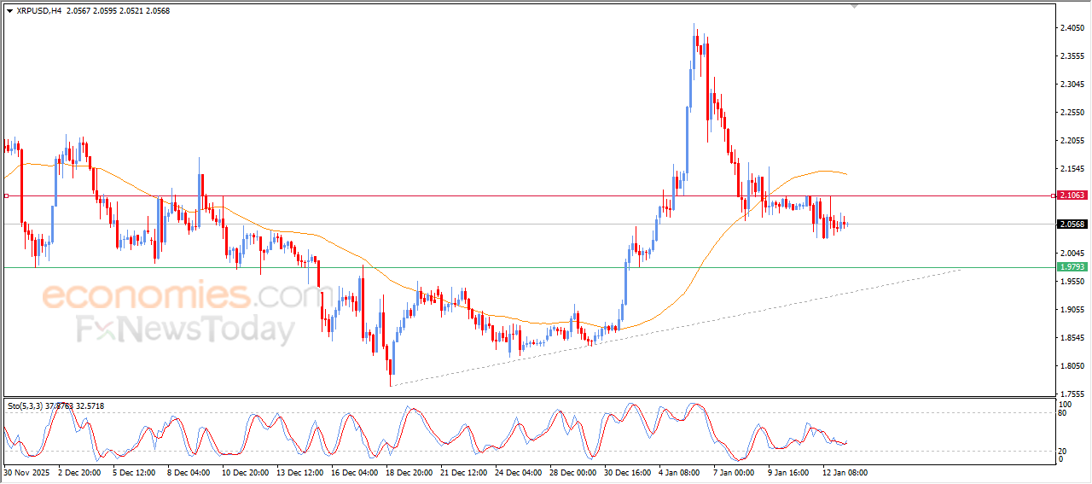Click the 1.8050 price scale label
Viewport: 1092px width, 484px height.
coord(1072,366)
